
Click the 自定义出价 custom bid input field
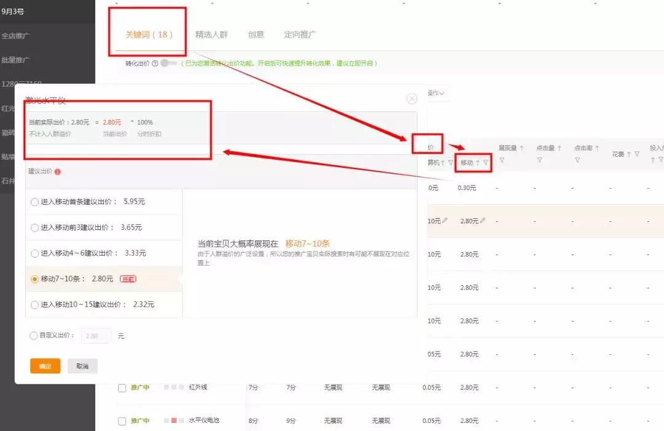coord(96,336)
